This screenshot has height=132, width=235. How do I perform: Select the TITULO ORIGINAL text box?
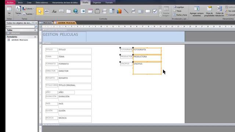click(75, 87)
